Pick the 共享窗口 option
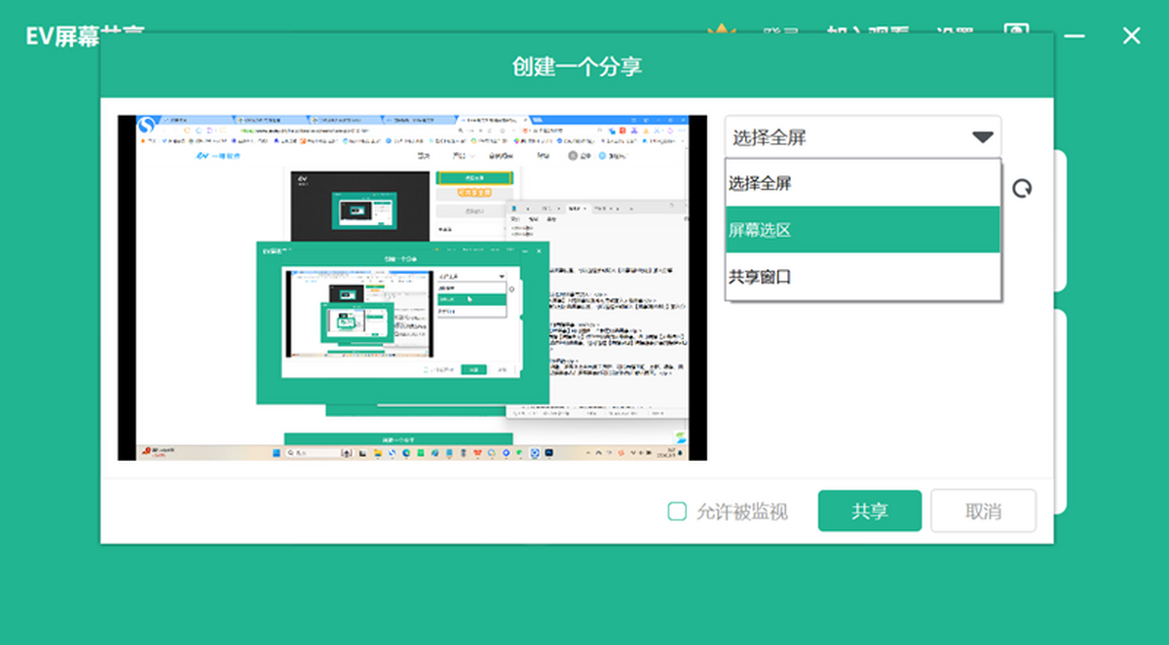The image size is (1169, 645). [863, 277]
